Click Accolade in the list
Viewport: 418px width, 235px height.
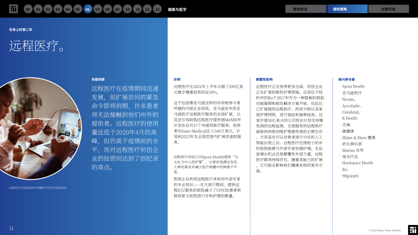coord(352,106)
